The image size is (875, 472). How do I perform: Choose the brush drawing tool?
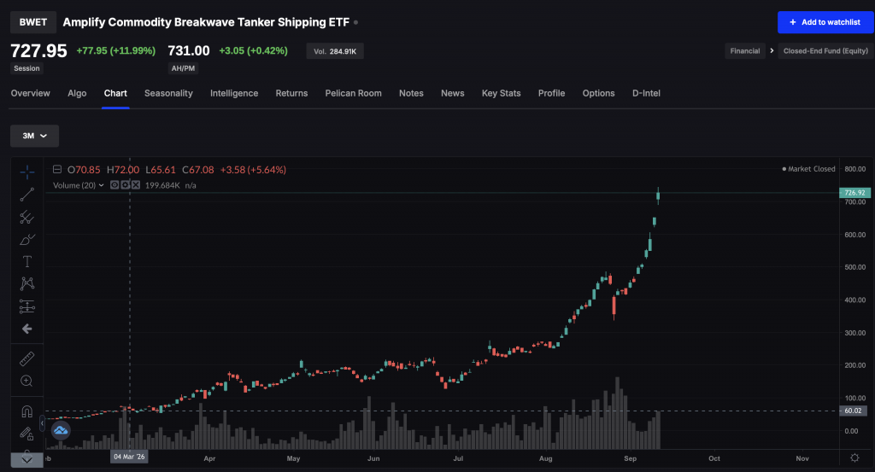(26, 240)
